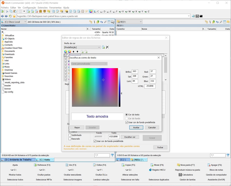Click the Cancelar button
The image size is (231, 186).
pyautogui.click(x=152, y=128)
